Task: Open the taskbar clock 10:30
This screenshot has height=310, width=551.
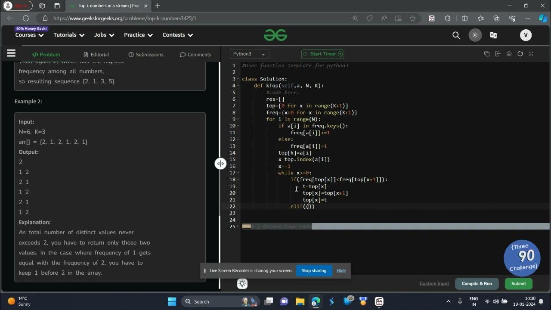Action: coord(530,301)
